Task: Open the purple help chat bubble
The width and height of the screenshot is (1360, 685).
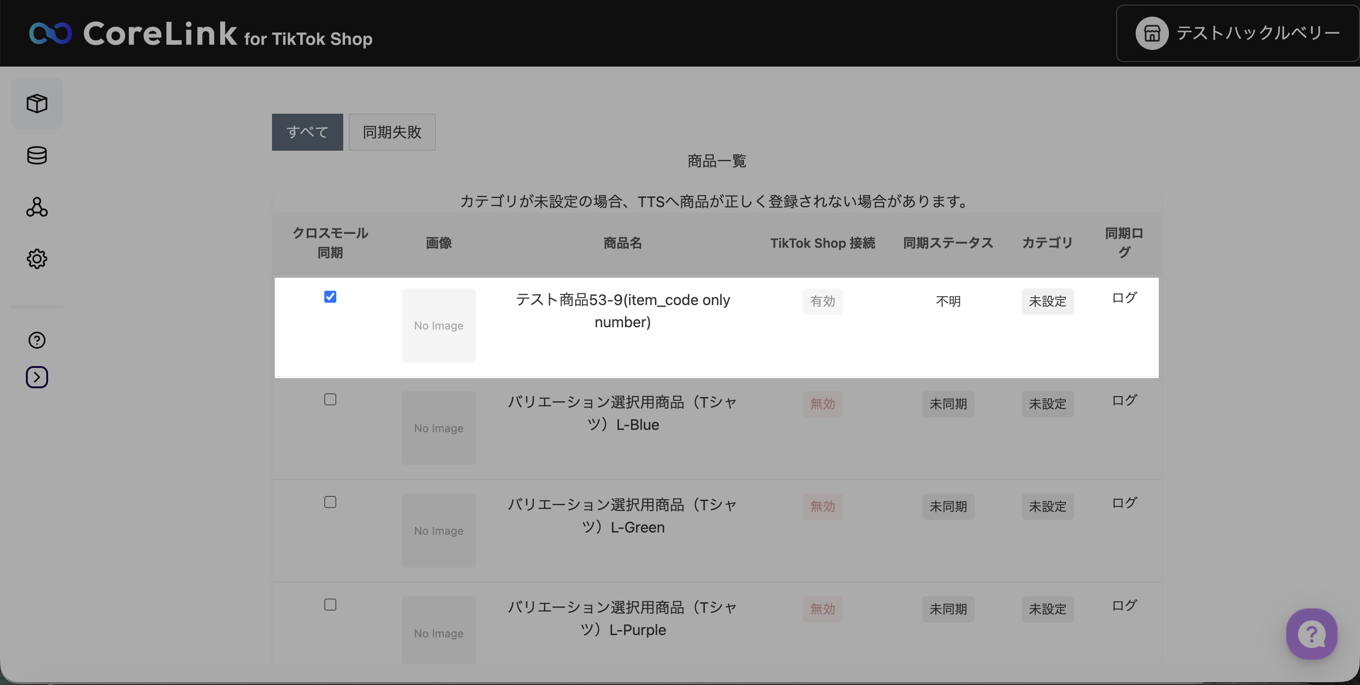Action: coord(1311,634)
